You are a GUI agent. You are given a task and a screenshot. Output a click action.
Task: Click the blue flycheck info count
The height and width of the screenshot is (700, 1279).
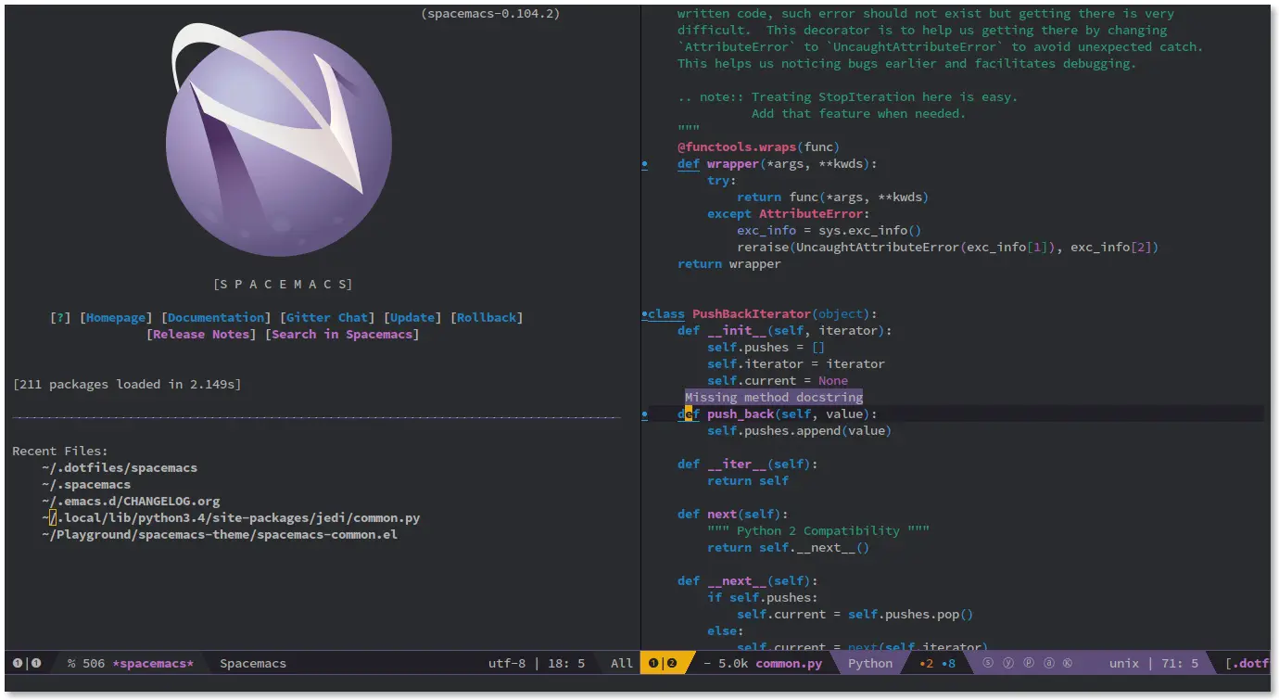coord(949,664)
